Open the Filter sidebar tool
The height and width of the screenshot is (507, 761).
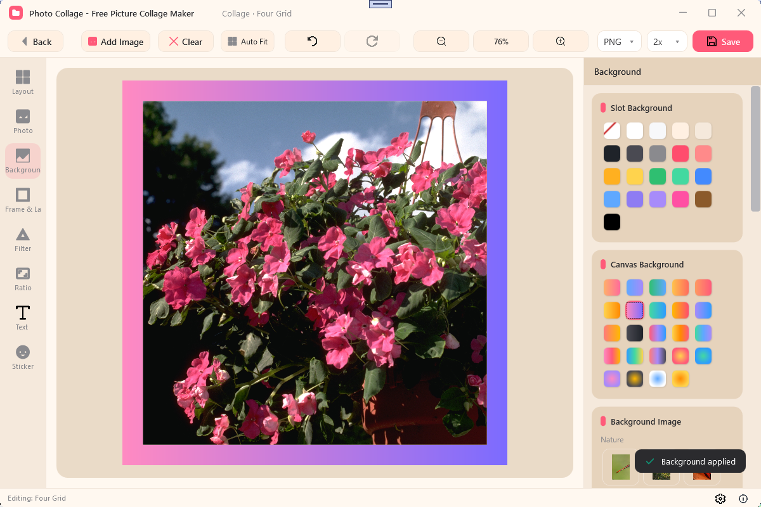pyautogui.click(x=23, y=240)
